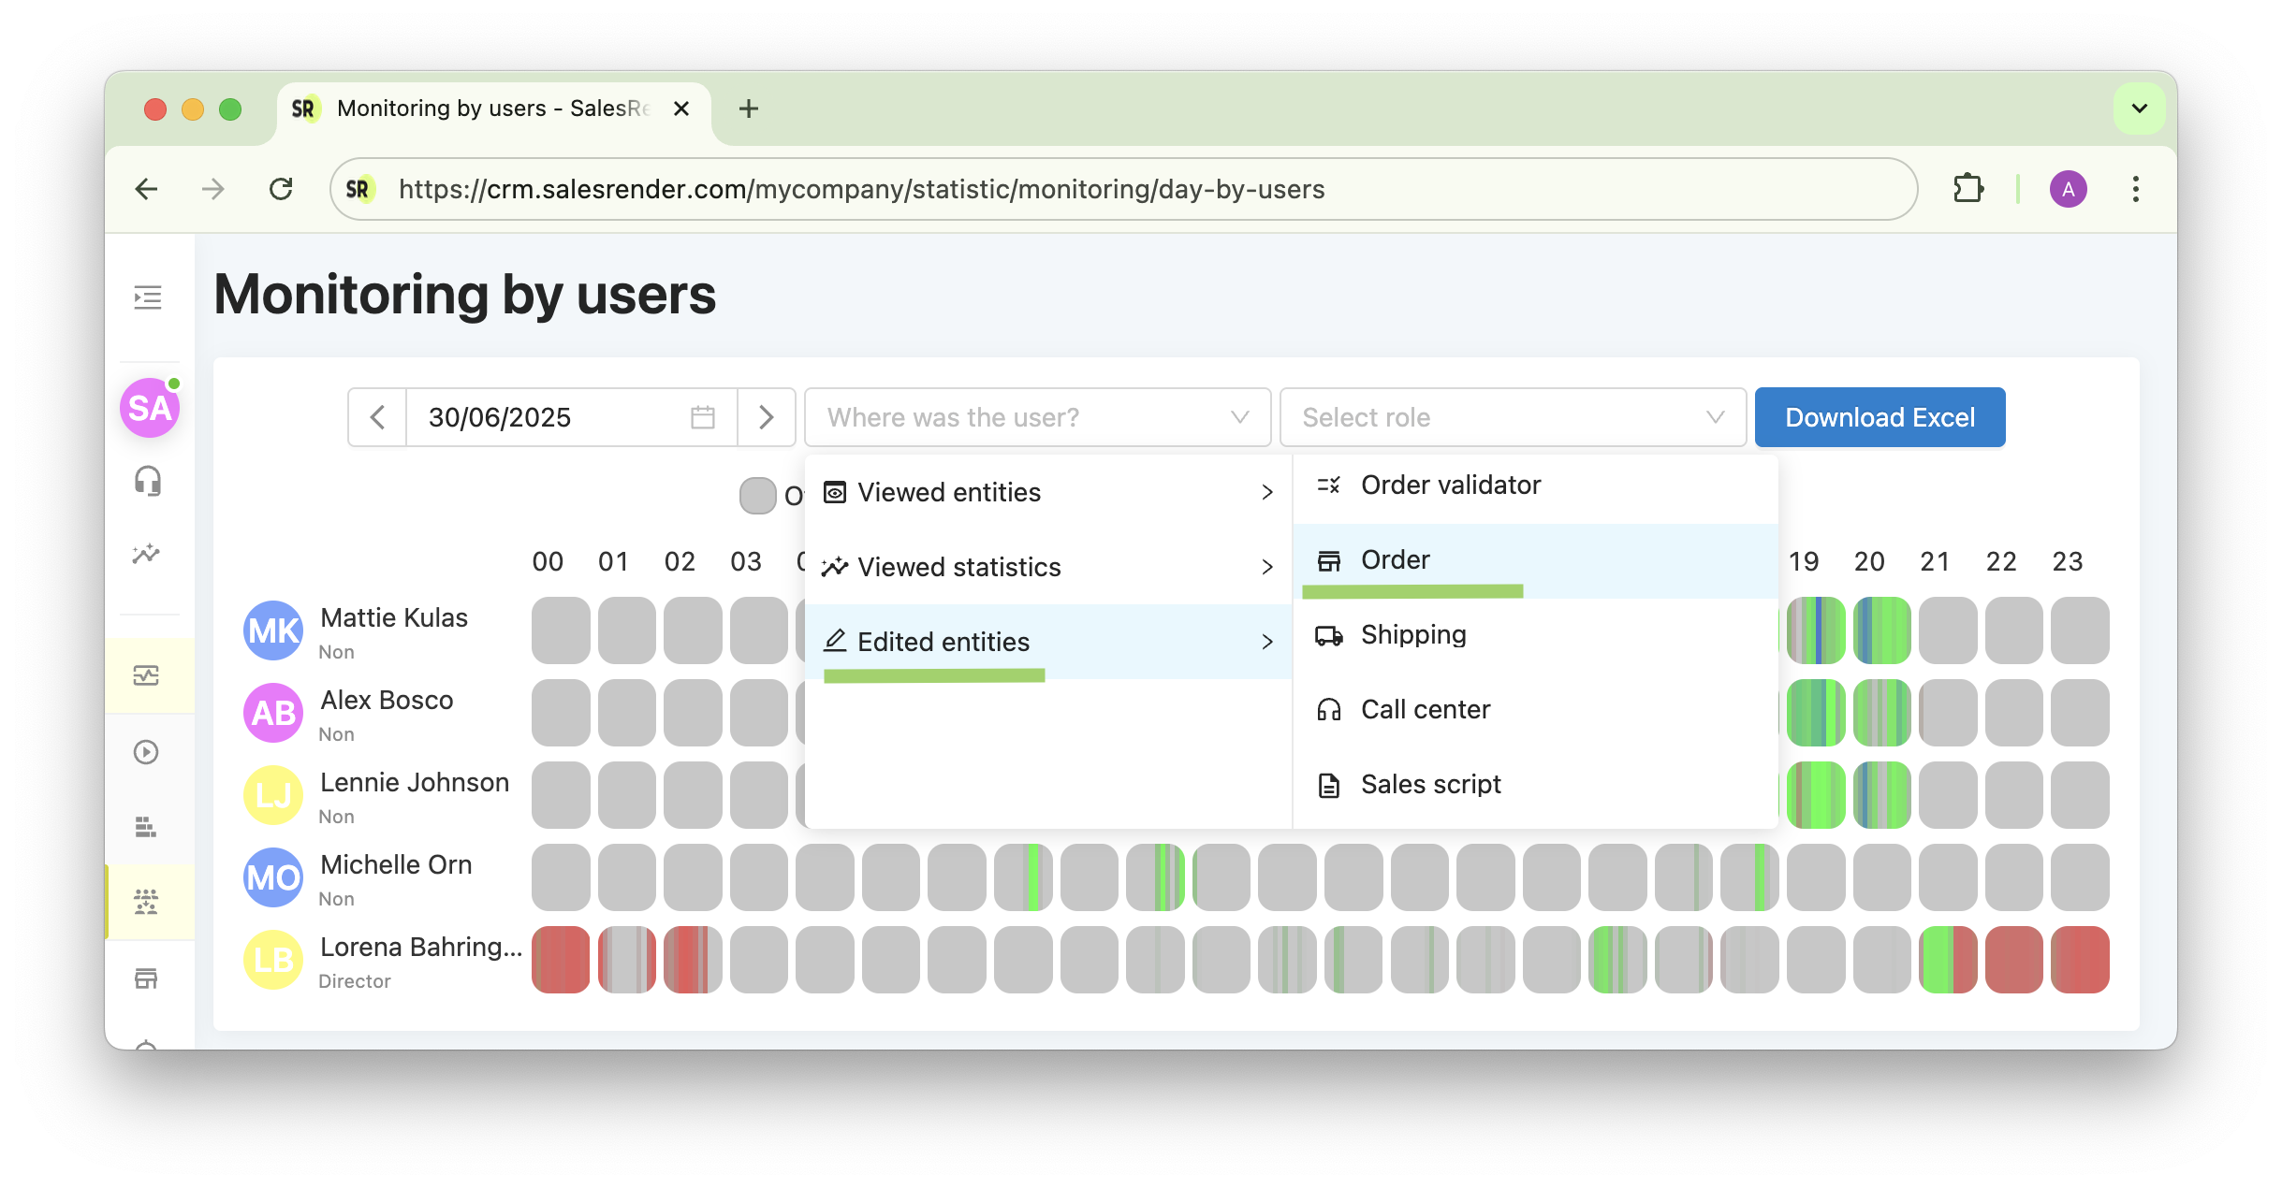
Task: Choose Sales script option
Action: (x=1535, y=784)
